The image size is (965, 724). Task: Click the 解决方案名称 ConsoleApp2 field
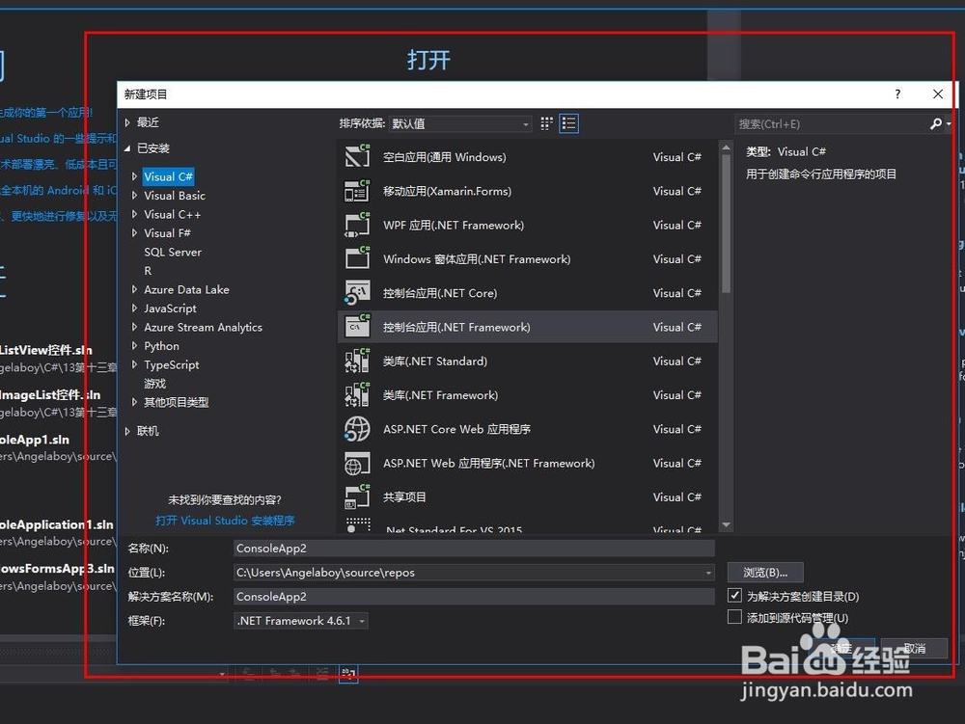[474, 596]
